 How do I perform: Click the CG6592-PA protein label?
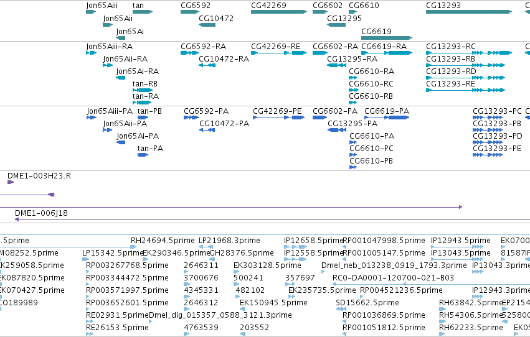tap(206, 111)
